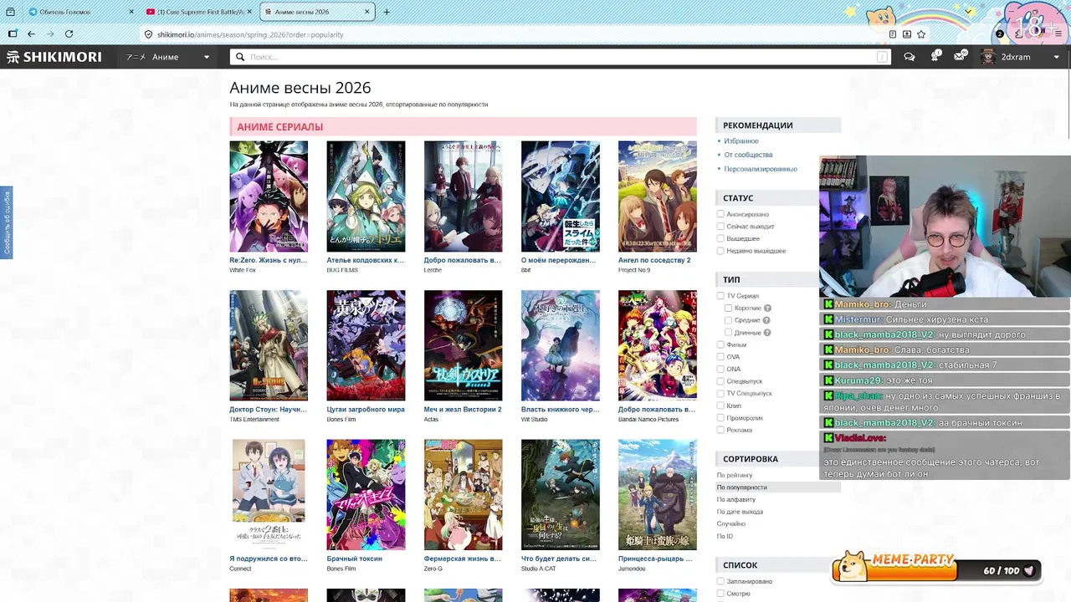Switch to the Cure Supreme First Battle tab
Viewport: 1071px width, 602px height.
click(198, 12)
